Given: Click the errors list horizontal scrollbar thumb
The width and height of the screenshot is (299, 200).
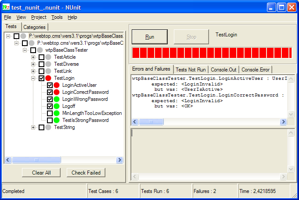Looking at the screenshot, I should [x=151, y=121].
